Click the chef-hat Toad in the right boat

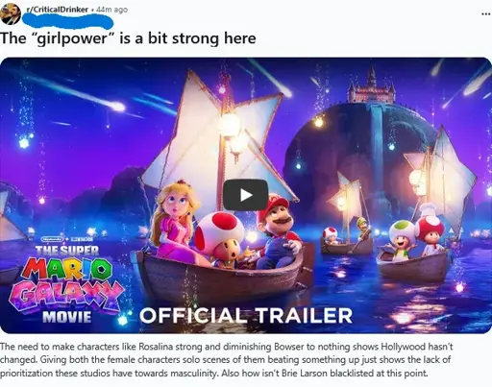pos(430,230)
